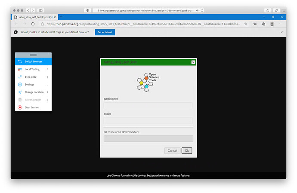The width and height of the screenshot is (297, 193).
Task: Open Safari share icon
Action: click(268, 10)
